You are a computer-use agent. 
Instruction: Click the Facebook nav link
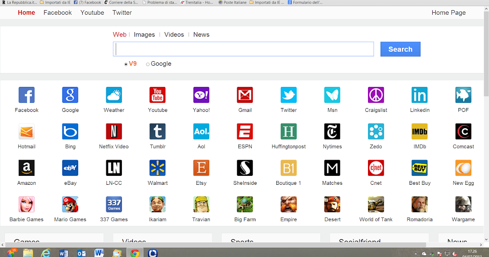(57, 13)
